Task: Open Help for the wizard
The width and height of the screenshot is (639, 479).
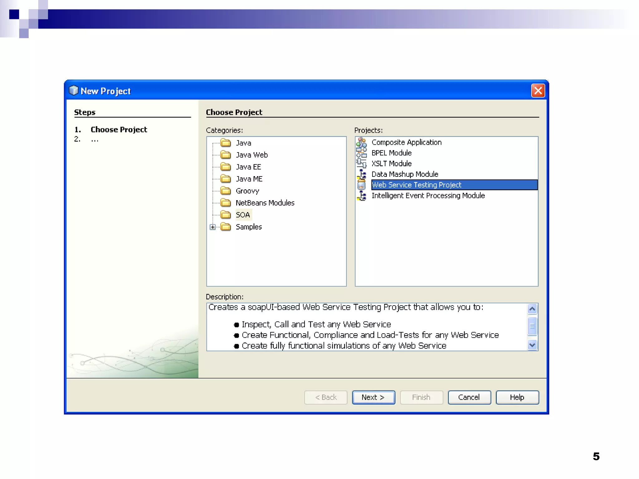Action: pyautogui.click(x=517, y=397)
